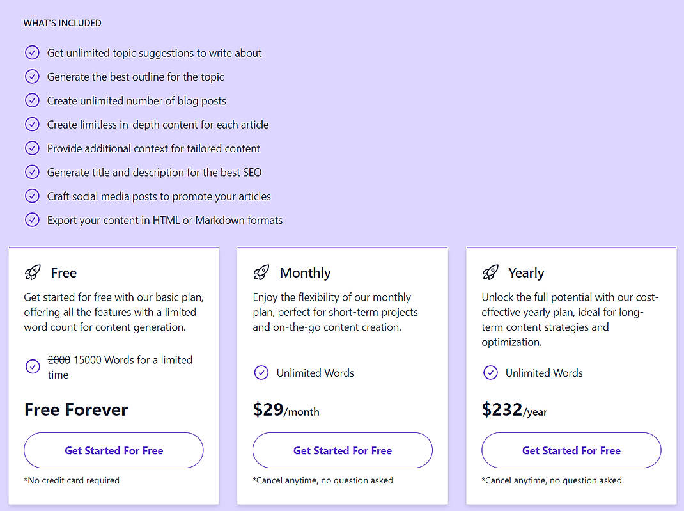Click the checkmark icon next to Unlimited Words Monthly
The height and width of the screenshot is (511, 684).
click(261, 373)
